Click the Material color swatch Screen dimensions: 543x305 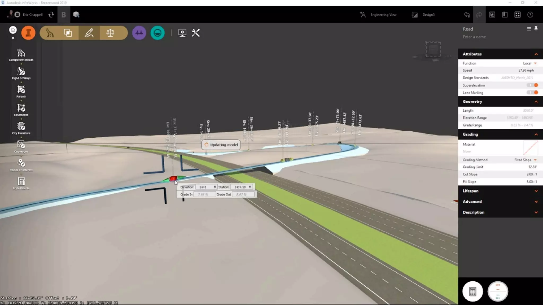click(x=531, y=148)
